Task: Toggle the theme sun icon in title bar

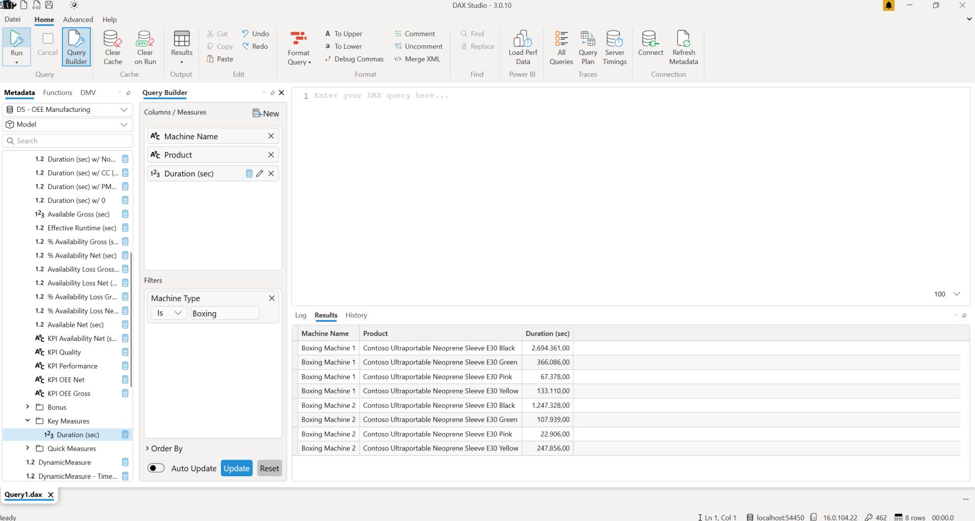Action: [74, 5]
